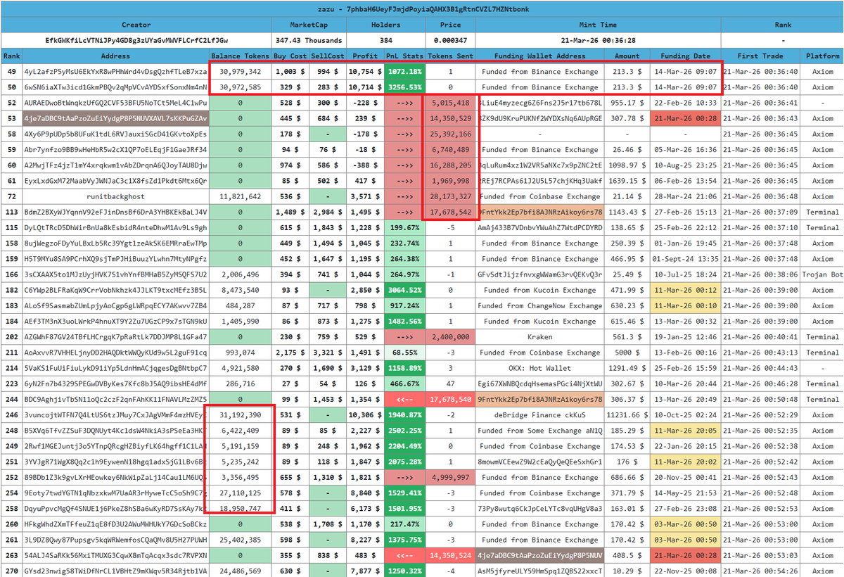Select the Funding Date column header
Screen dimensions: 844x577
(x=685, y=56)
